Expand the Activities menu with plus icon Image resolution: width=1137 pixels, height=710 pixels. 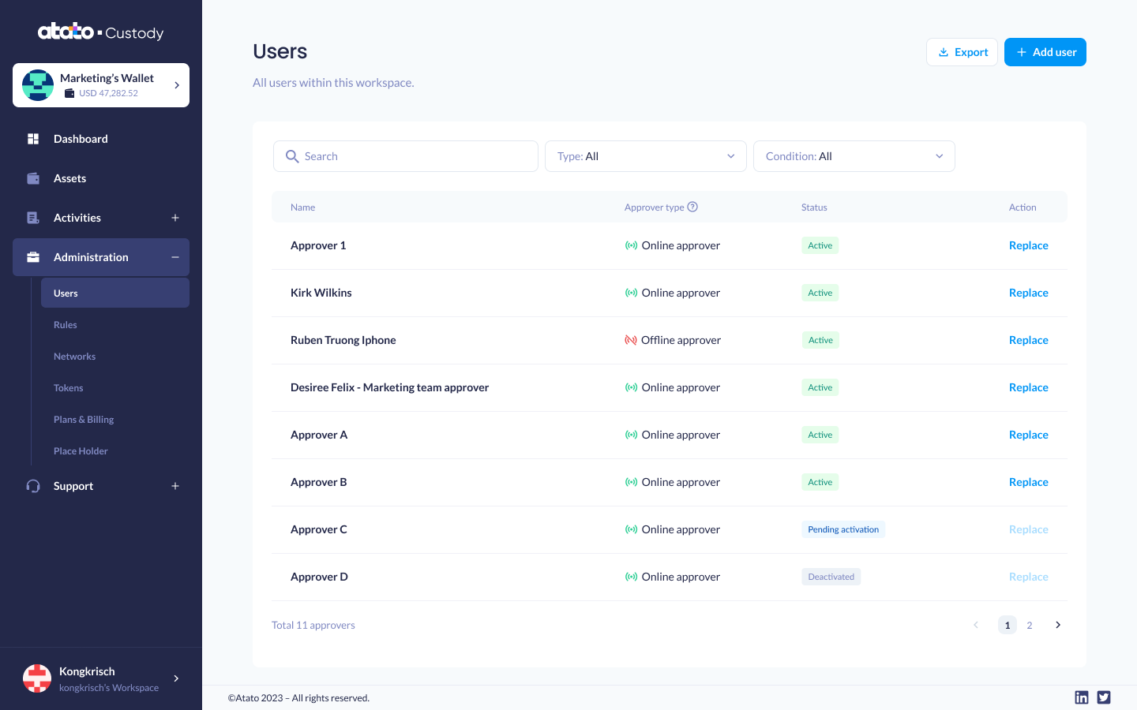point(175,218)
